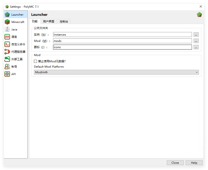Click the instances folder input field

(122, 34)
